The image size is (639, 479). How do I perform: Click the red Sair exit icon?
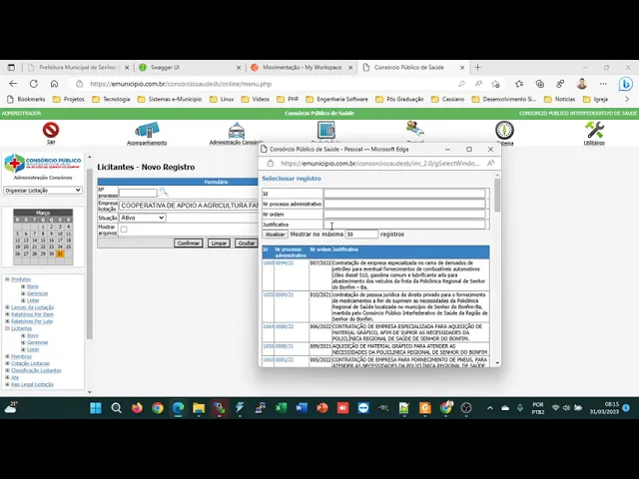coord(51,131)
